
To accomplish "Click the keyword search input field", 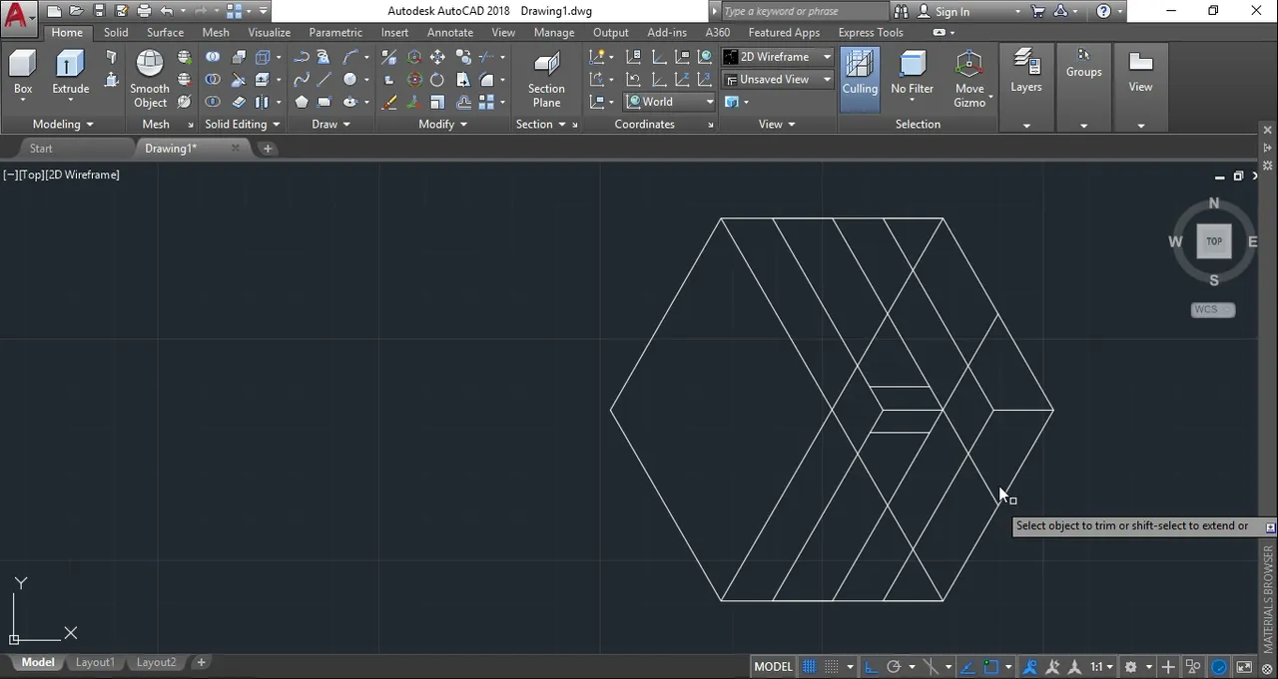I will [803, 11].
